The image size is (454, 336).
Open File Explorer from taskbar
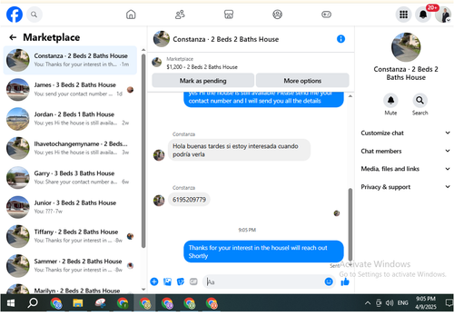pyautogui.click(x=78, y=303)
